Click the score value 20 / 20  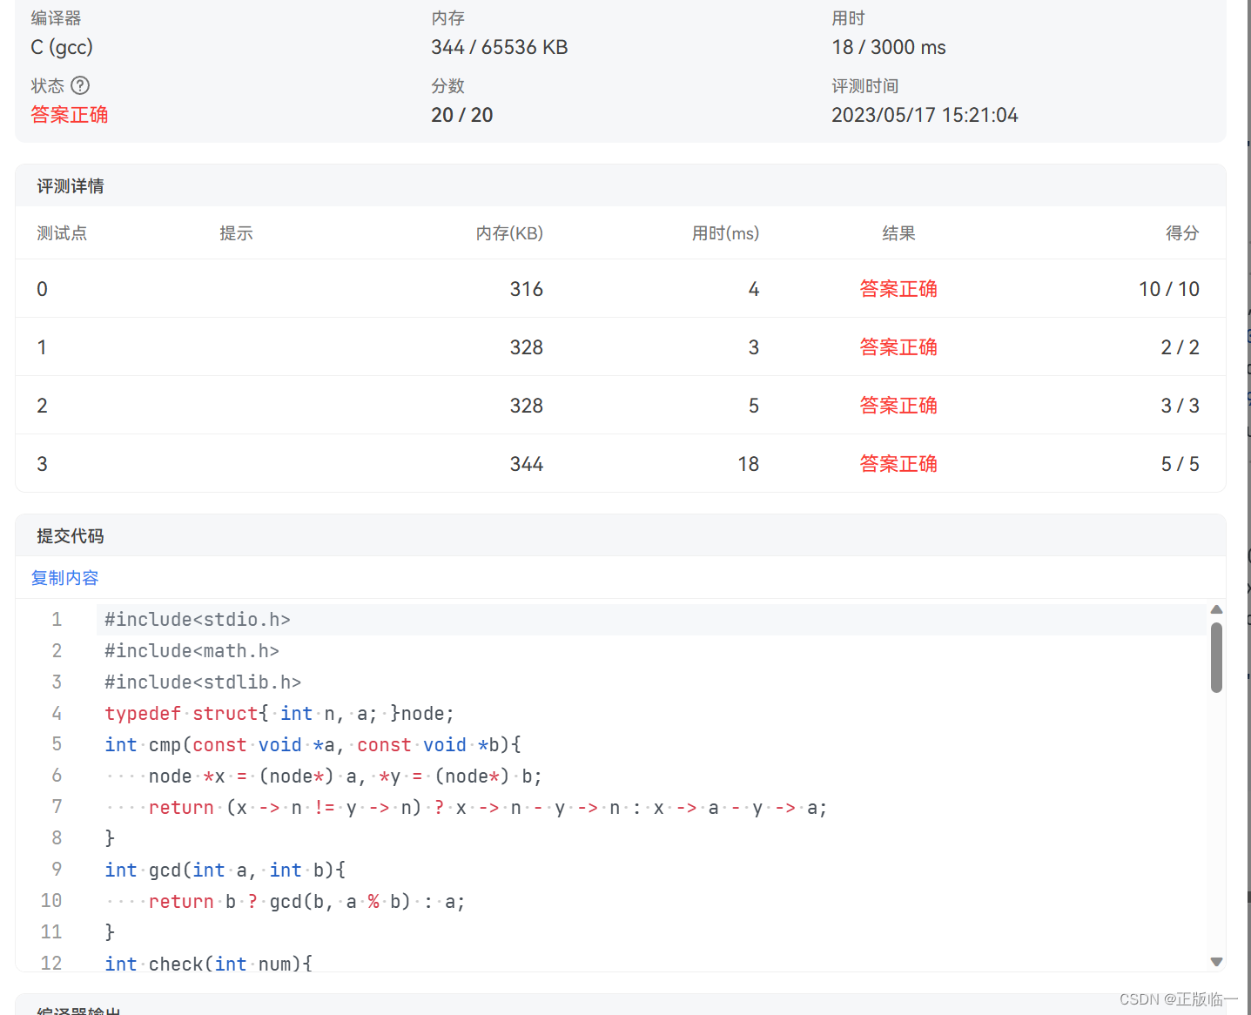(461, 114)
